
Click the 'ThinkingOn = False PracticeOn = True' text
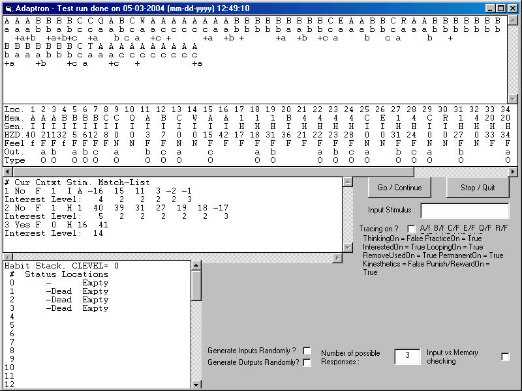tap(422, 239)
